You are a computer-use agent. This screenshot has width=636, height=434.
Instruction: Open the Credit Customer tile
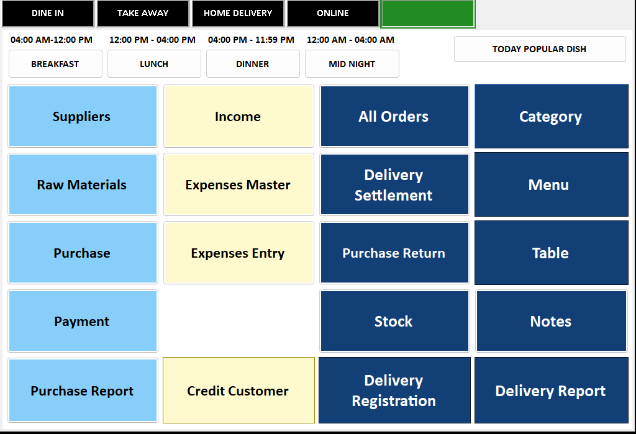click(x=238, y=390)
